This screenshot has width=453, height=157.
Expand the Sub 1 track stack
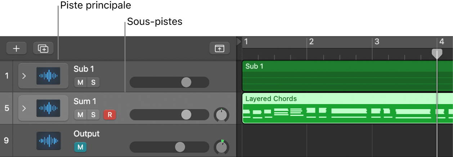24,76
